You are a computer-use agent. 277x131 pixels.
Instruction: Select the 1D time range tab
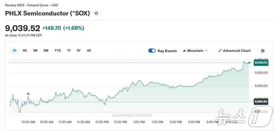coord(15,51)
